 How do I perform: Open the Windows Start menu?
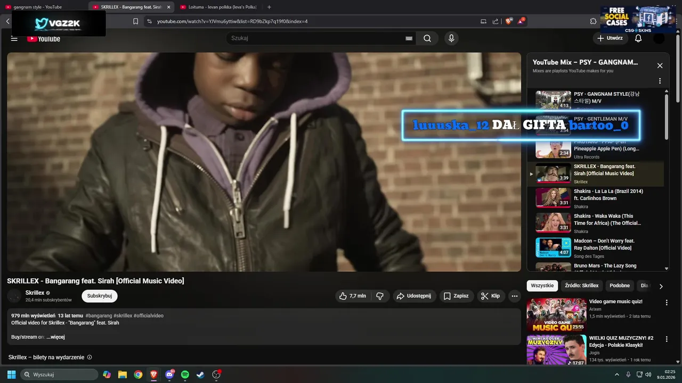pos(11,374)
